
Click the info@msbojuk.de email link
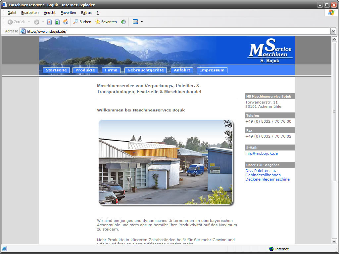pyautogui.click(x=262, y=153)
